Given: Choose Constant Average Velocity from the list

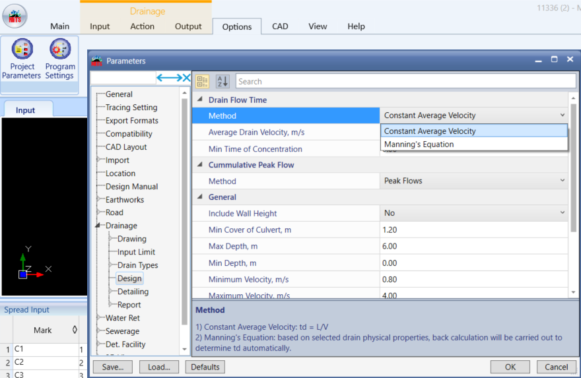Looking at the screenshot, I should pos(474,131).
